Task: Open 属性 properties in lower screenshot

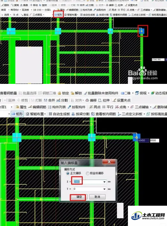Action: pos(21,107)
